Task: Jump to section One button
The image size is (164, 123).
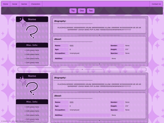Action: pyautogui.click(x=82, y=11)
